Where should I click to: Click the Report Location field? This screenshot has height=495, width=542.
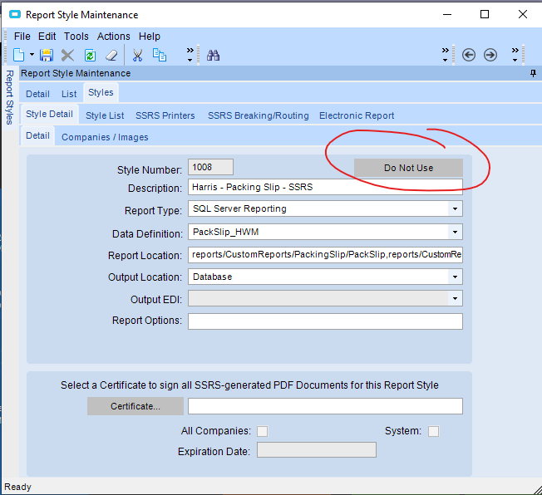pyautogui.click(x=325, y=255)
